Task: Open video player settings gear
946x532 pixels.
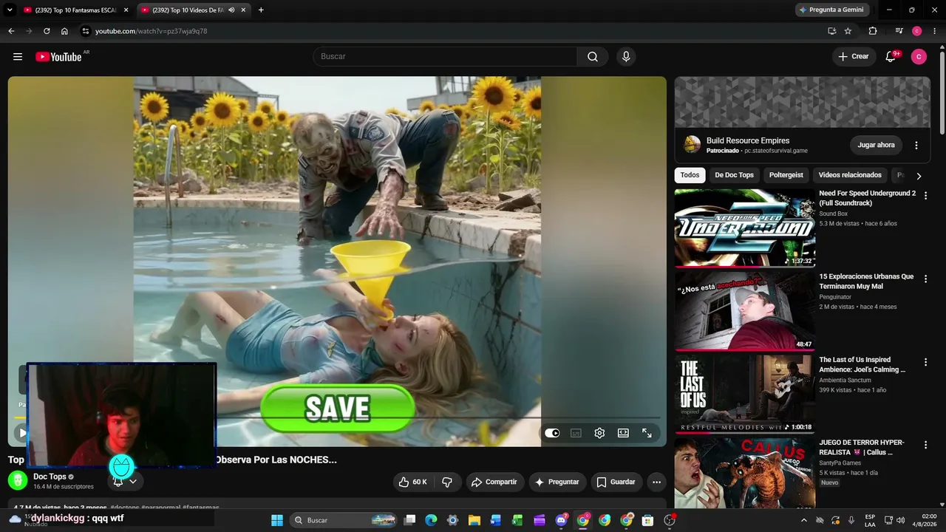Action: point(599,433)
